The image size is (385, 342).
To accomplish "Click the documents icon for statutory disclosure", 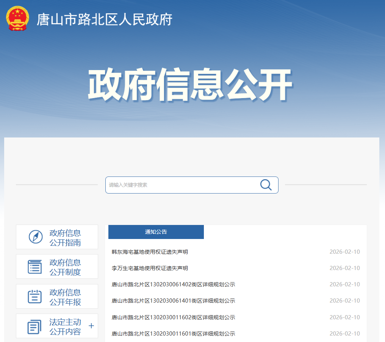I will click(x=34, y=326).
